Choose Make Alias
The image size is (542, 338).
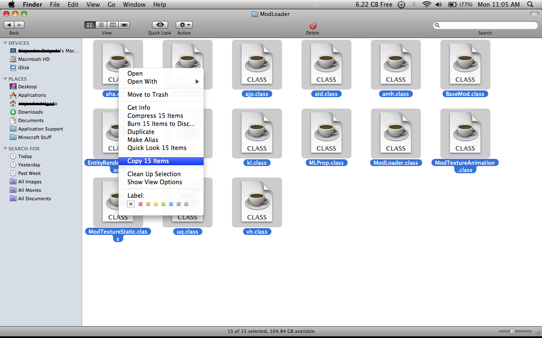point(161,140)
